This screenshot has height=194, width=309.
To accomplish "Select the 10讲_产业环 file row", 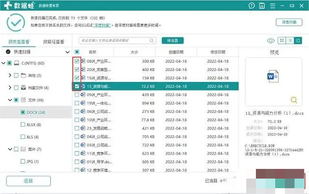I will point(155,120).
